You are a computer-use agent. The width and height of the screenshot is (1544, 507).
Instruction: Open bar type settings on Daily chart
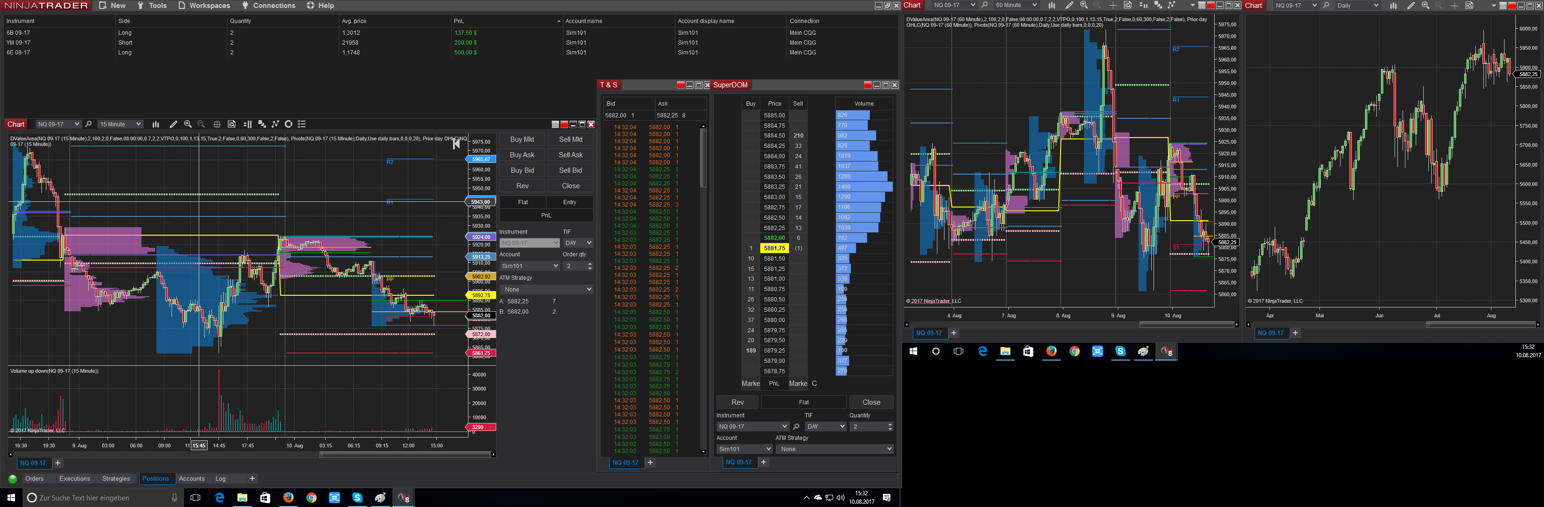1394,5
